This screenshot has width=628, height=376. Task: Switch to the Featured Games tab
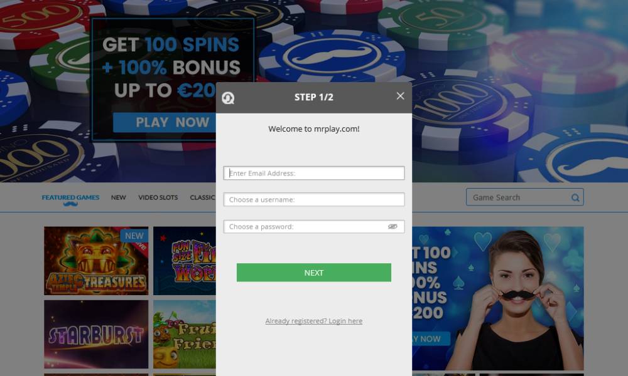[70, 197]
